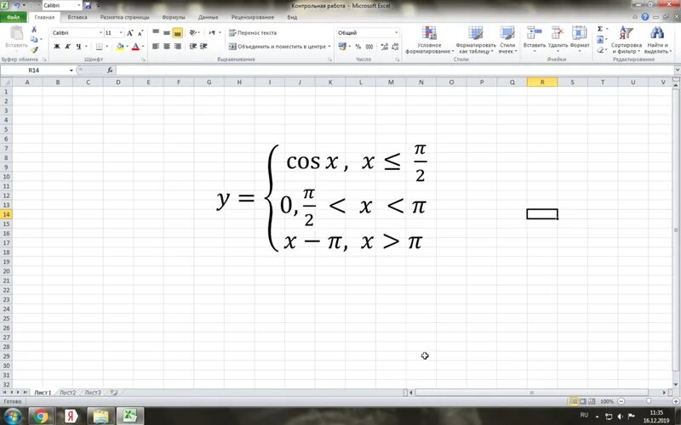The image size is (681, 425).
Task: Toggle top vertical alignment
Action: coord(156,32)
